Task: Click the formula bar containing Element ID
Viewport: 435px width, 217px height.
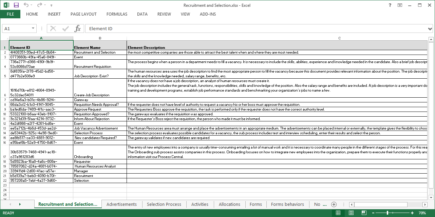Action: pyautogui.click(x=256, y=29)
